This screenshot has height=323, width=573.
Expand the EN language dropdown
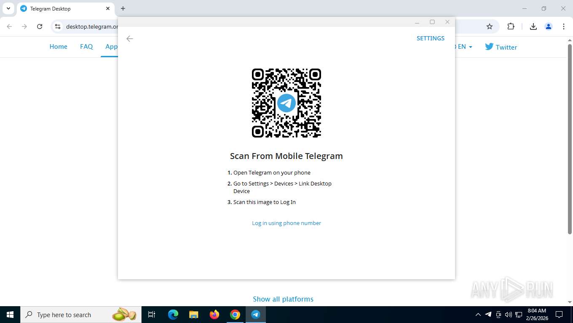(x=464, y=47)
